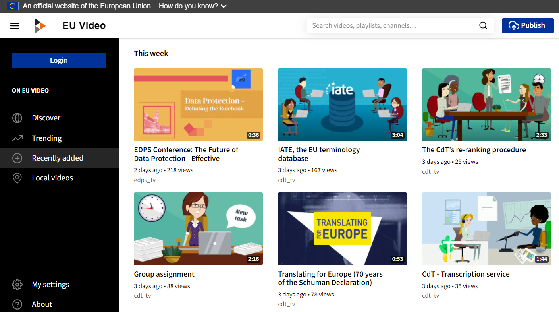Click the 3:04 duration badge
Image resolution: width=559 pixels, height=312 pixels.
tap(397, 135)
